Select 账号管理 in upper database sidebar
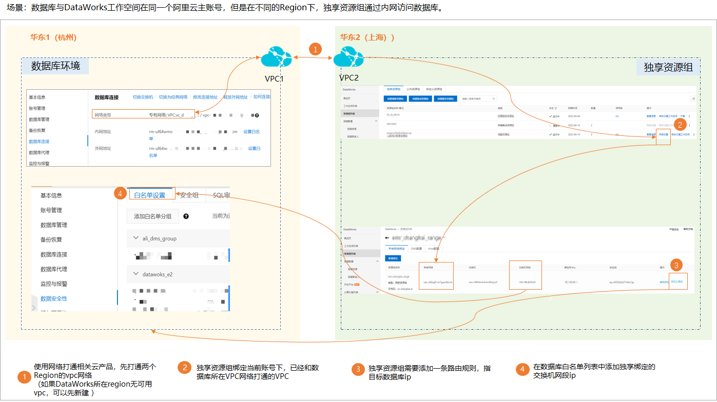The height and width of the screenshot is (402, 717). coord(37,108)
